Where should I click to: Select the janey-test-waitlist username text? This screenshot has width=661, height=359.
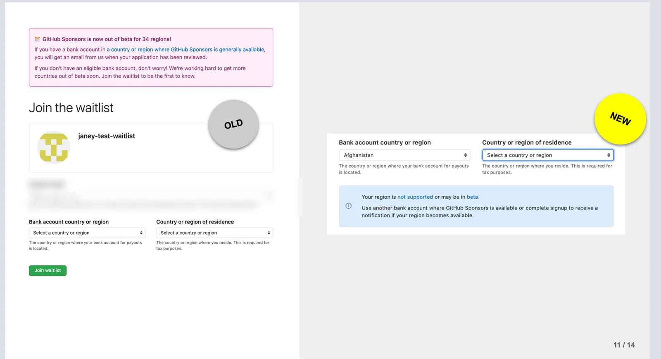[x=107, y=136]
